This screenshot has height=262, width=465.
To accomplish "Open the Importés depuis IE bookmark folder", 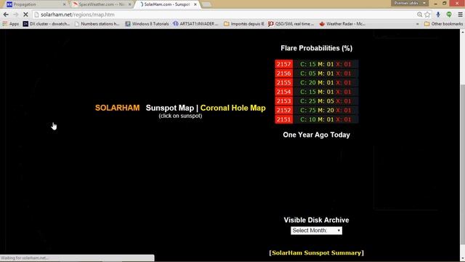I will pyautogui.click(x=244, y=24).
